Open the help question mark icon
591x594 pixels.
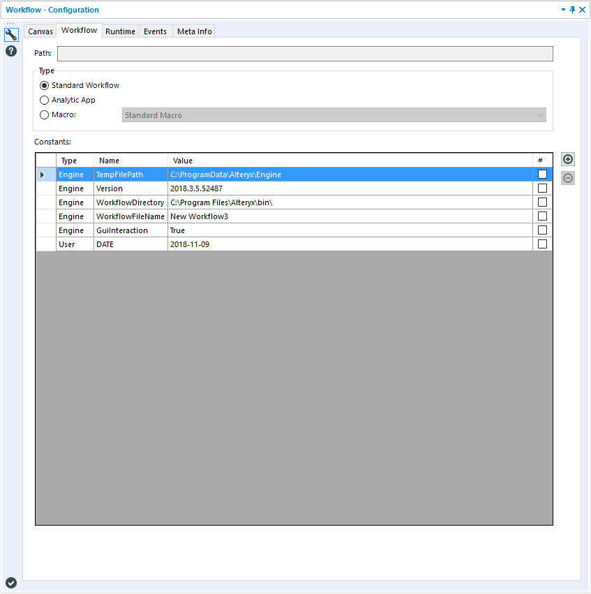coord(11,51)
